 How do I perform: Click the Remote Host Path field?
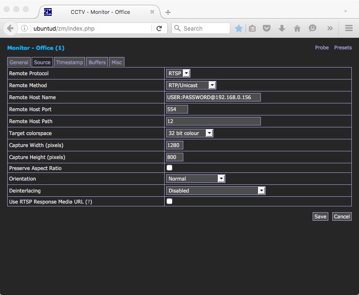[x=213, y=121]
